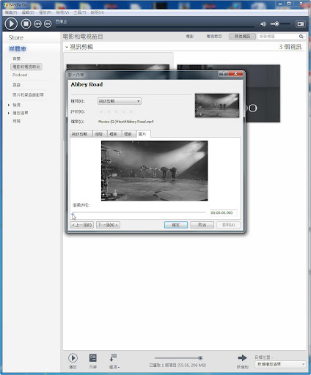This screenshot has width=311, height=375.
Task: Toggle the mini player view icon
Action: [x=301, y=24]
